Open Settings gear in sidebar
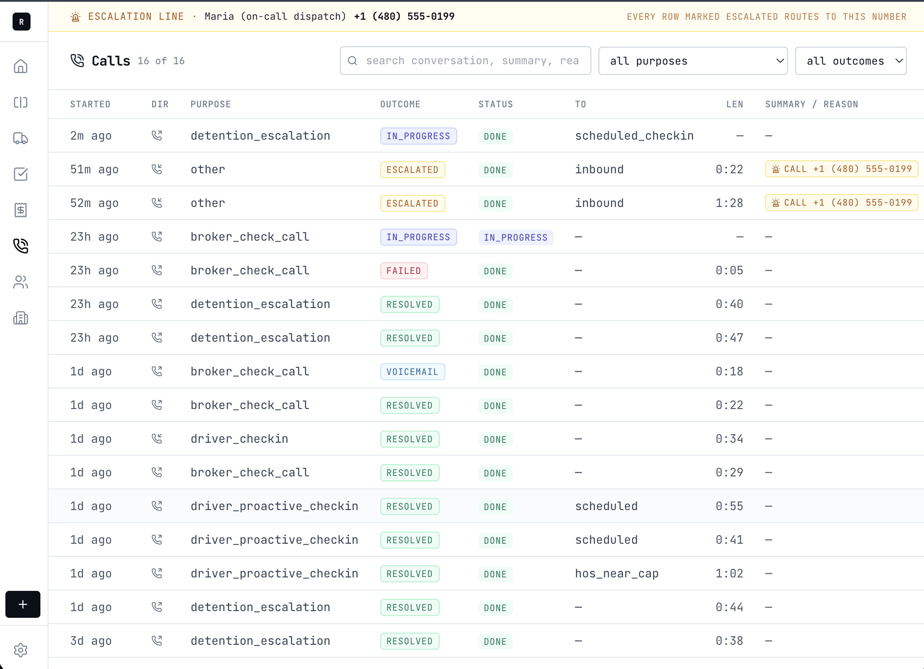This screenshot has width=924, height=669. (x=21, y=650)
